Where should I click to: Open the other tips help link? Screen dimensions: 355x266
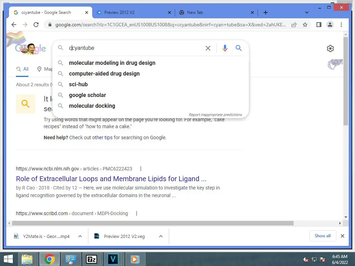[102, 138]
